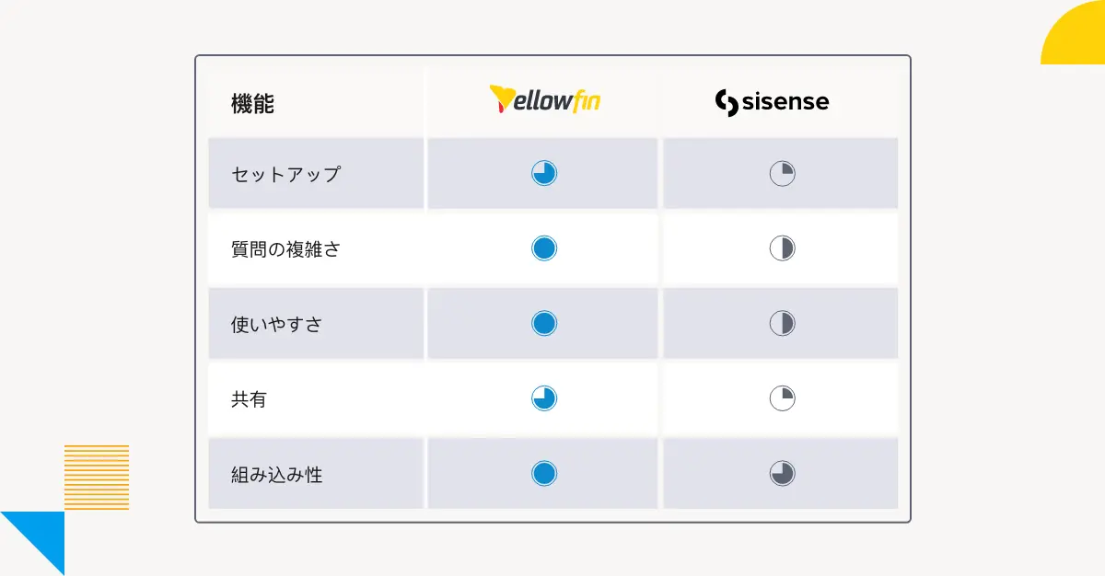
Task: Select Yellowfin's 組み込み性 full-circle icon
Action: [544, 473]
